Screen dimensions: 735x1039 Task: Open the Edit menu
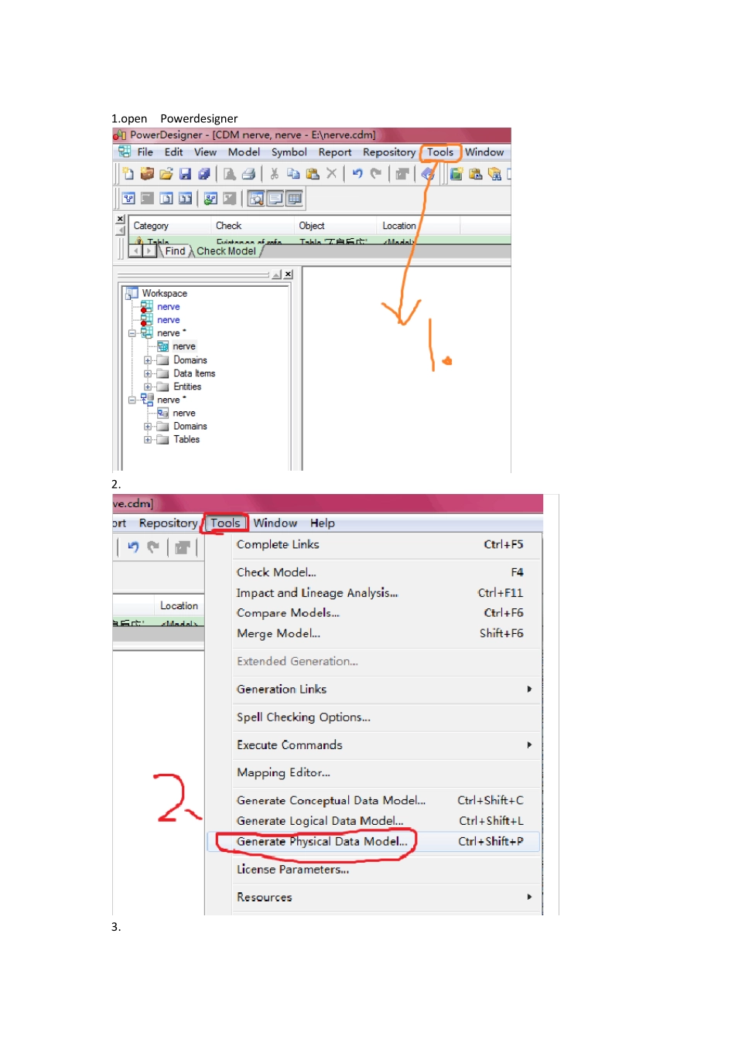point(174,152)
